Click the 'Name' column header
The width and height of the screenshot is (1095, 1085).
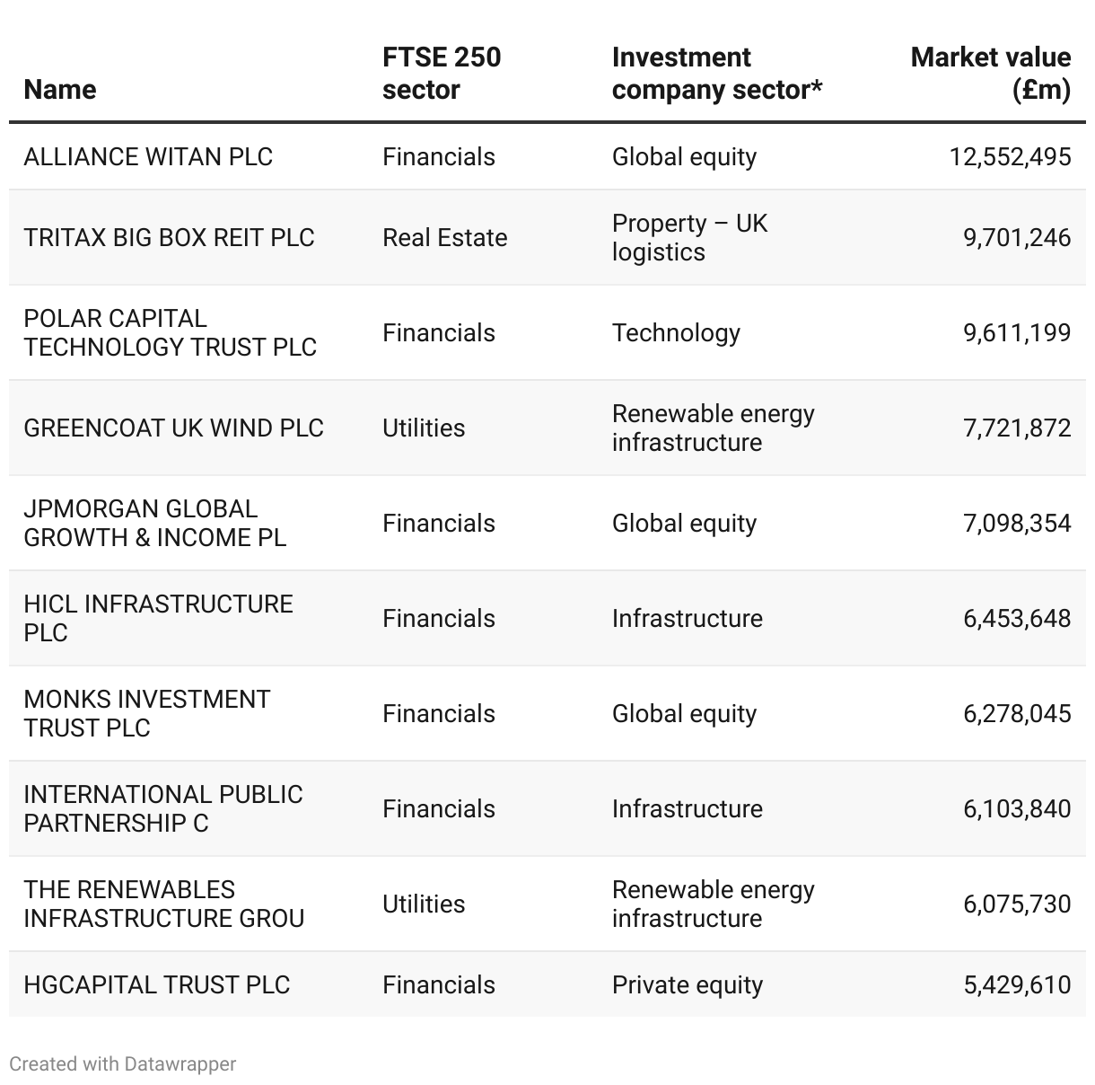coord(60,90)
